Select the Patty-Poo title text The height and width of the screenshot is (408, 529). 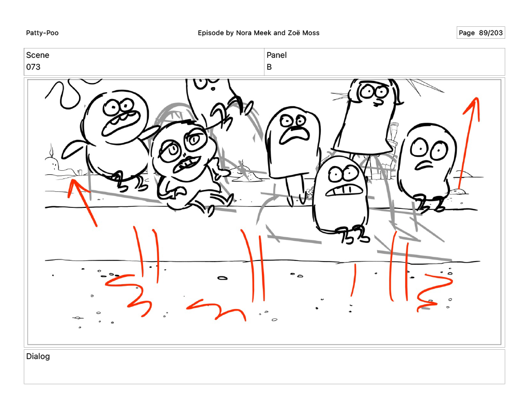pos(42,33)
